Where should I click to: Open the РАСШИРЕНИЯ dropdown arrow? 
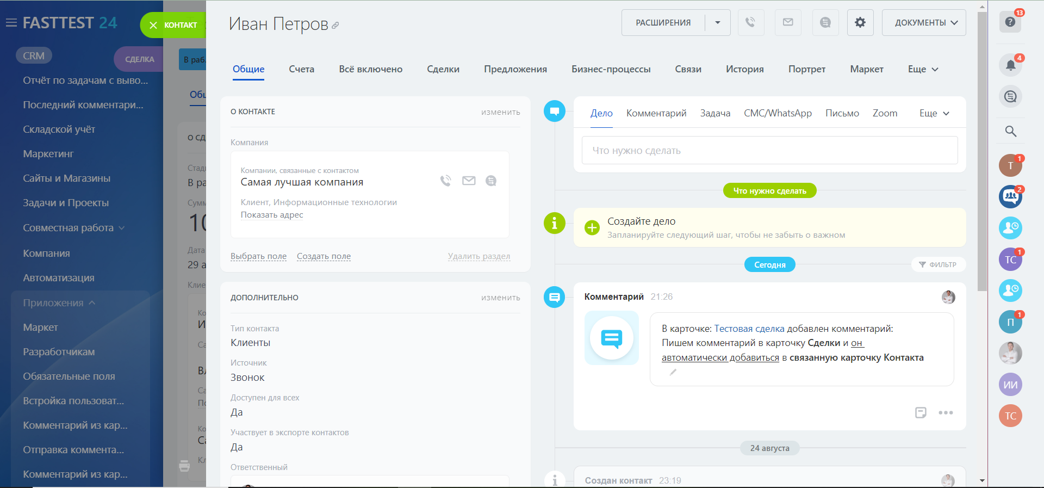(718, 22)
